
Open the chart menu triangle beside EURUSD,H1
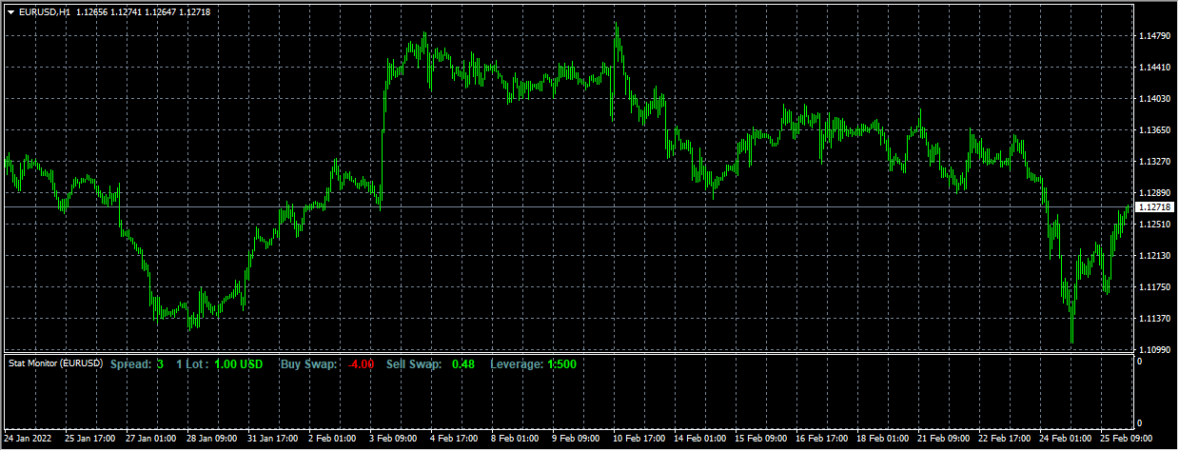[10, 11]
